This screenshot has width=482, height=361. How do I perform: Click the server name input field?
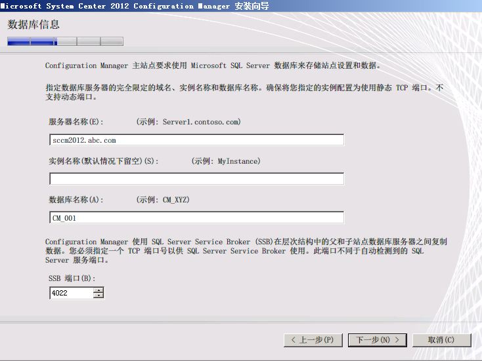pyautogui.click(x=197, y=140)
